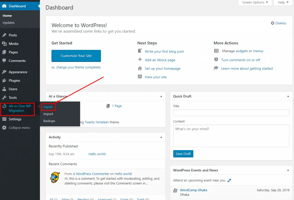Open the Help dropdown tab

[283, 2]
